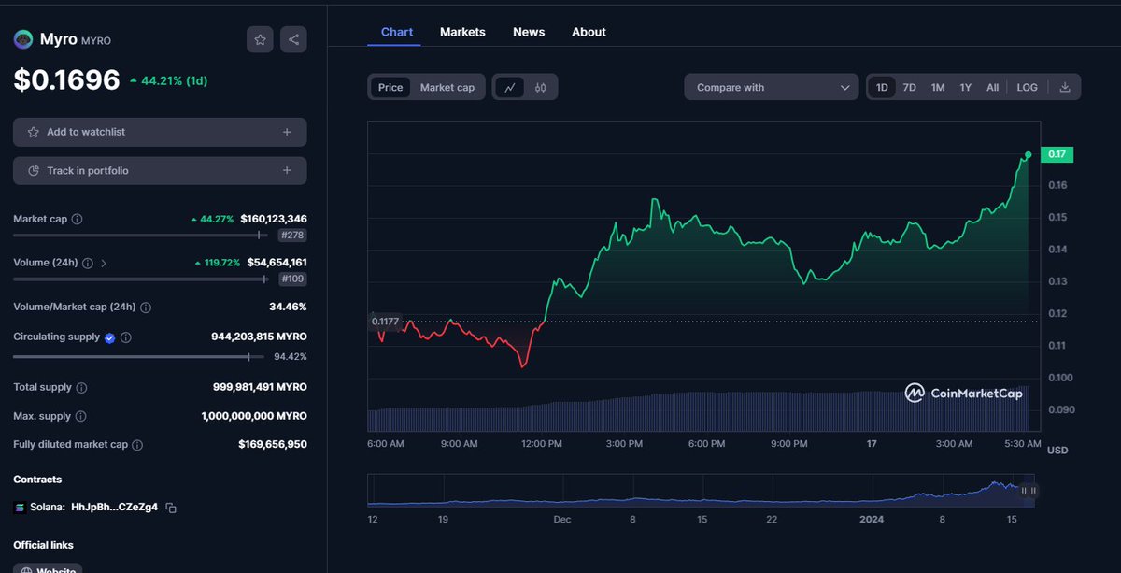Click the 94.42% supply percentage
Viewport: 1121px width, 573px height.
point(290,356)
